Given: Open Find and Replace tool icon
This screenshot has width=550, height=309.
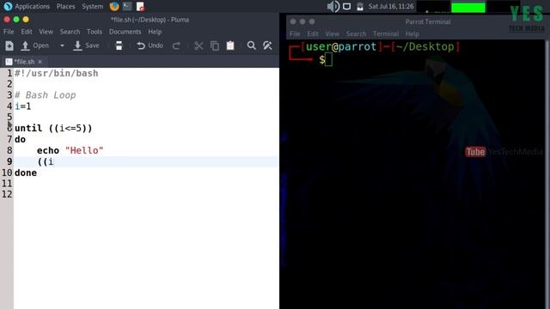Looking at the screenshot, I should [x=267, y=45].
